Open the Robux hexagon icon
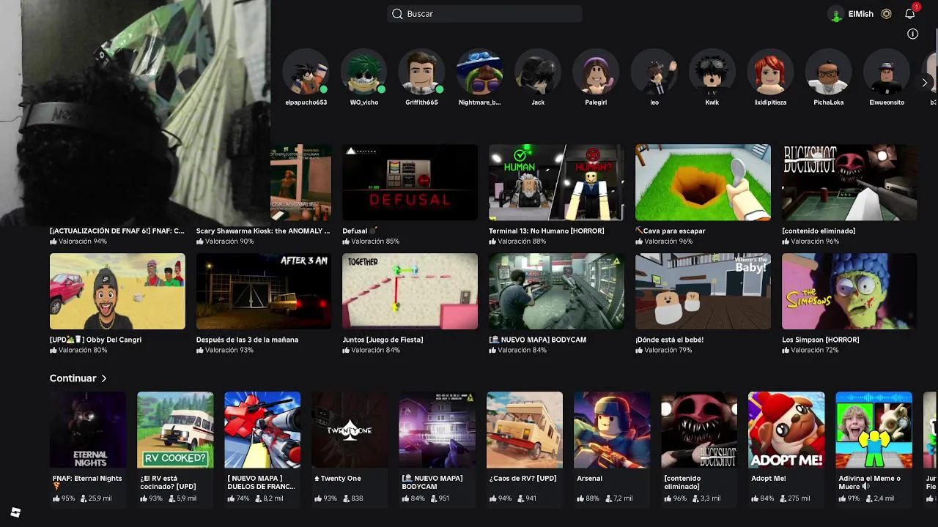The width and height of the screenshot is (938, 527). coord(886,14)
